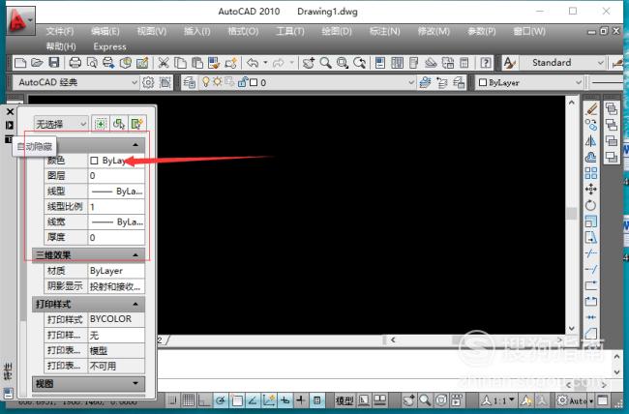Open the 绘图(D) menu

coord(337,31)
